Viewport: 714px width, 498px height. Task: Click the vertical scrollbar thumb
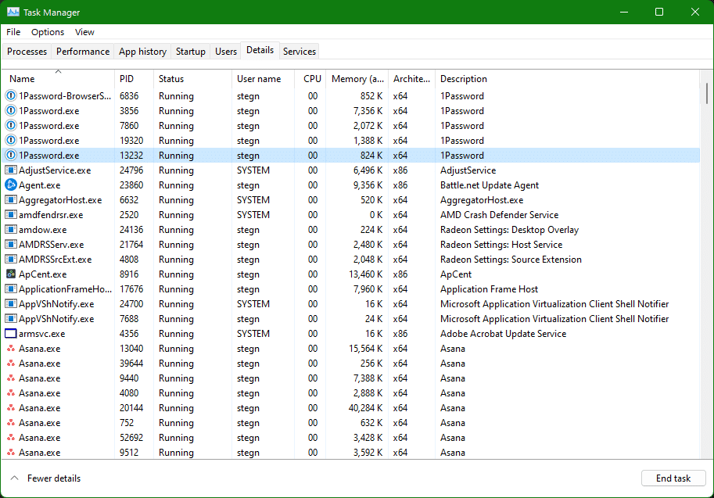click(x=706, y=93)
